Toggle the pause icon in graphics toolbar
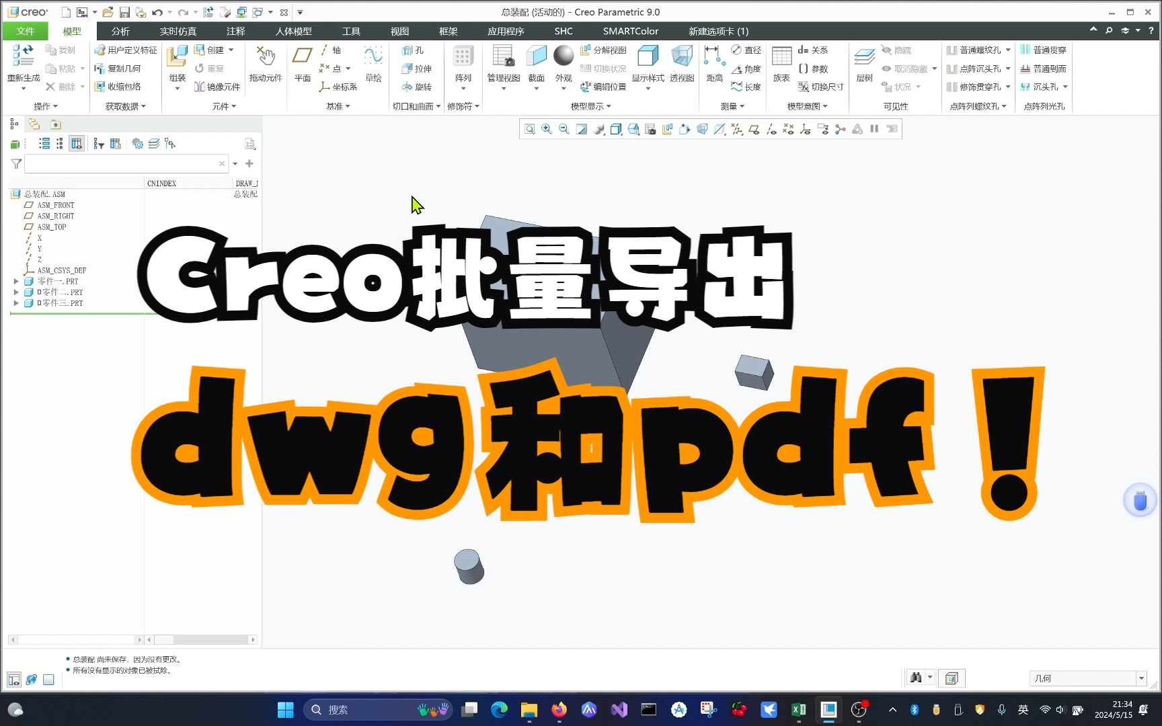The image size is (1162, 726). pyautogui.click(x=874, y=129)
